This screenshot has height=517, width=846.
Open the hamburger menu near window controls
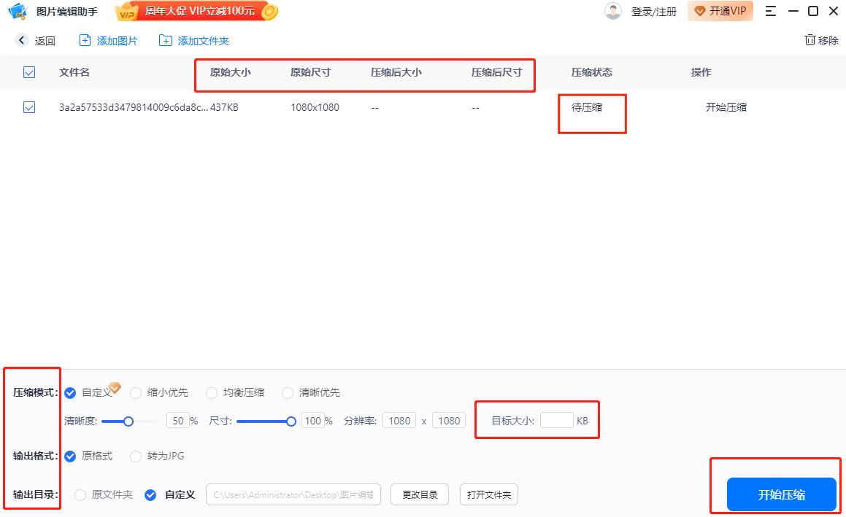click(x=770, y=11)
